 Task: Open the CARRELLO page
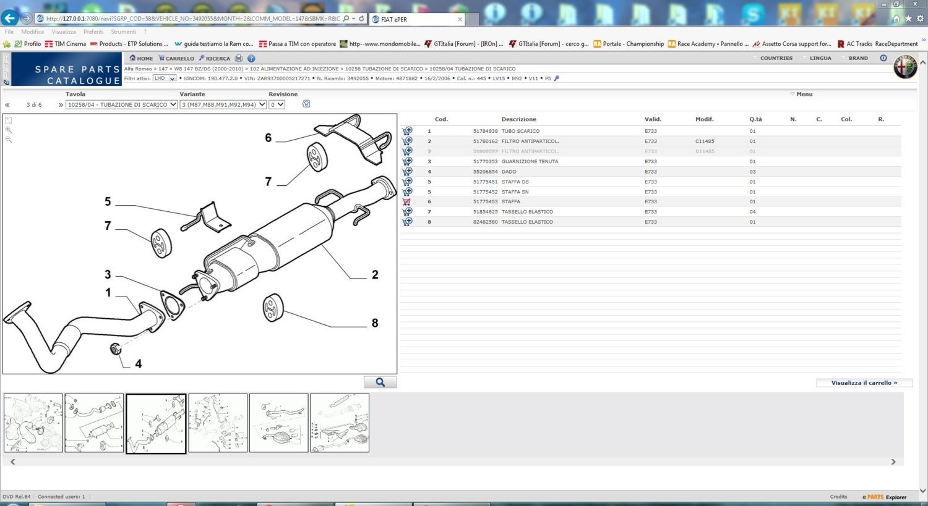(176, 58)
